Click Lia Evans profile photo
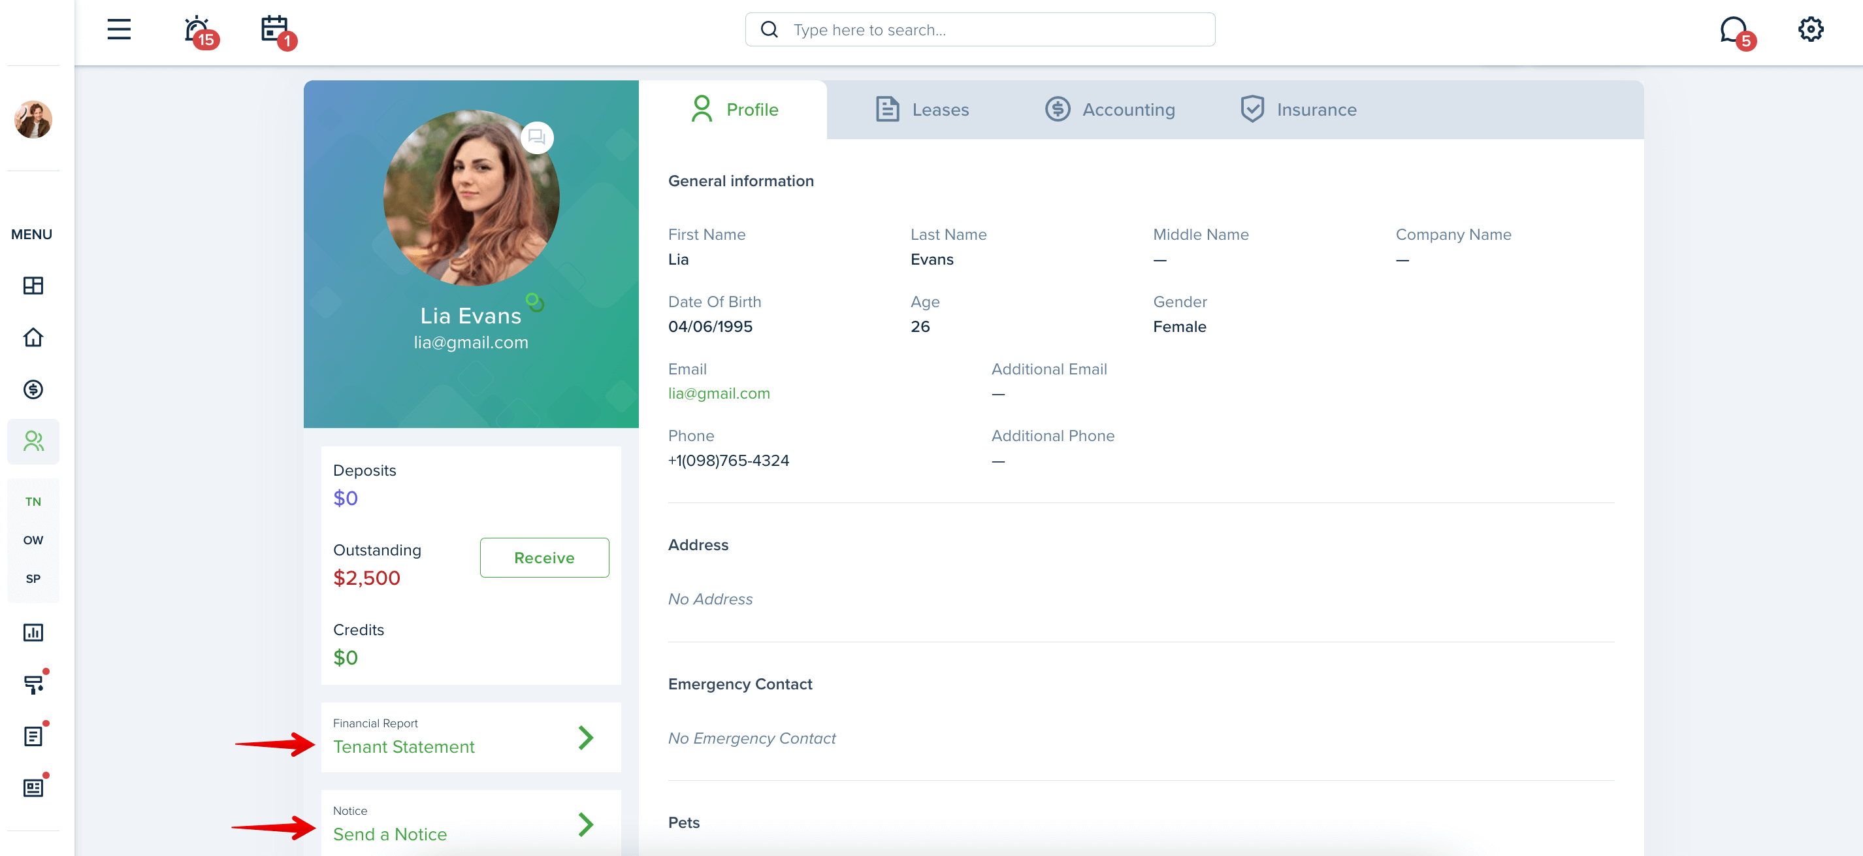The width and height of the screenshot is (1863, 856). click(x=472, y=197)
